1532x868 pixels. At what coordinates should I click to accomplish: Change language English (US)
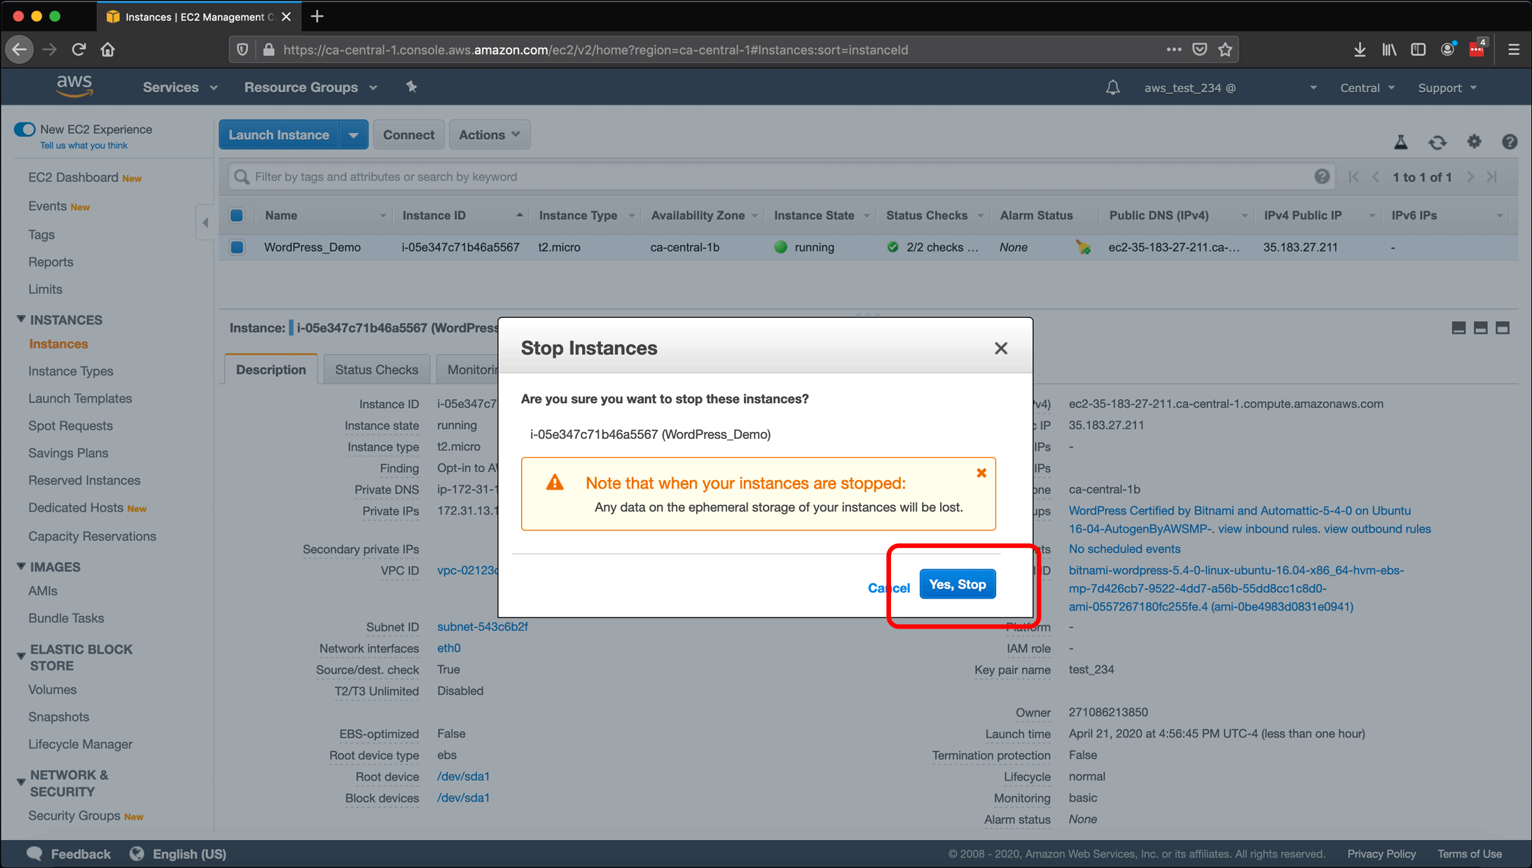pos(179,853)
